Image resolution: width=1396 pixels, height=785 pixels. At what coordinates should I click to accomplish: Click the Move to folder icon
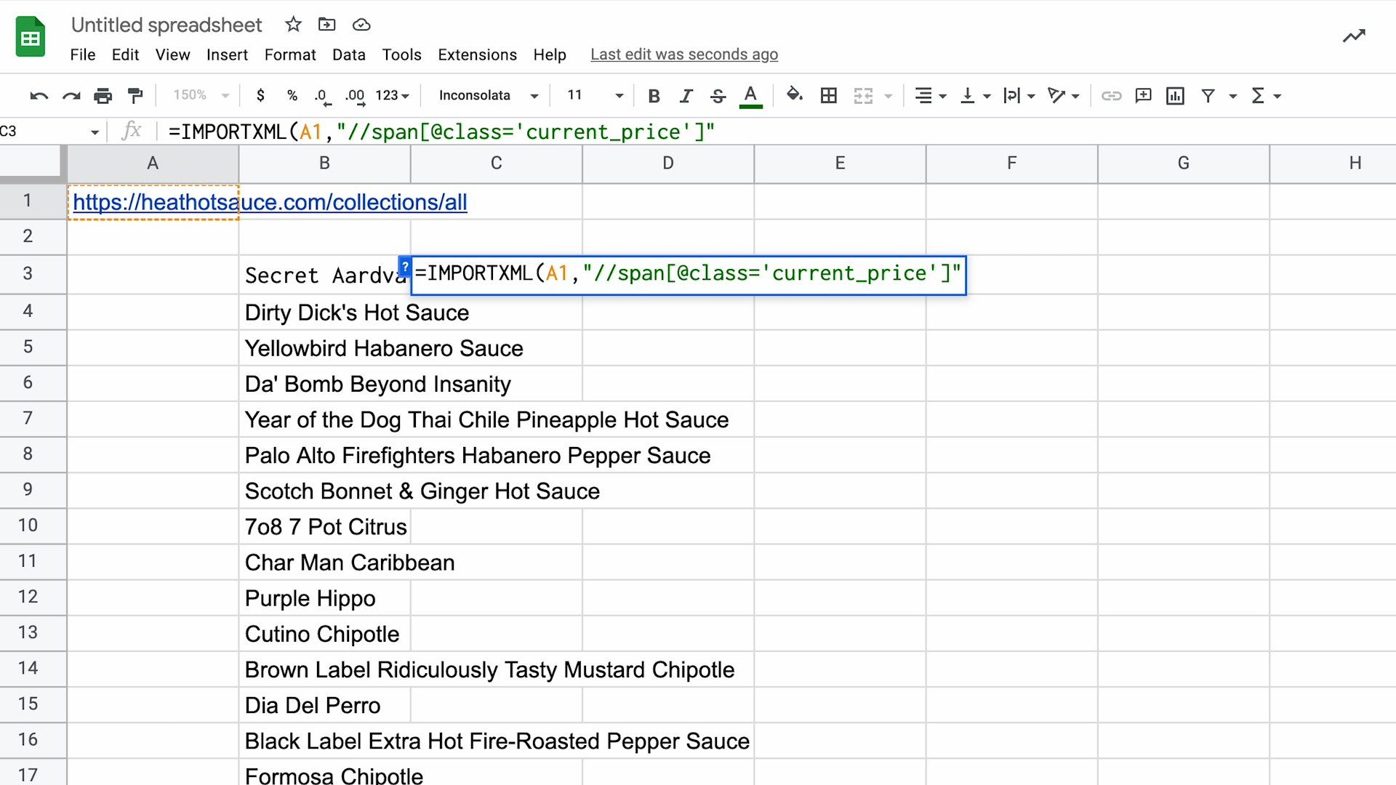[x=327, y=25]
